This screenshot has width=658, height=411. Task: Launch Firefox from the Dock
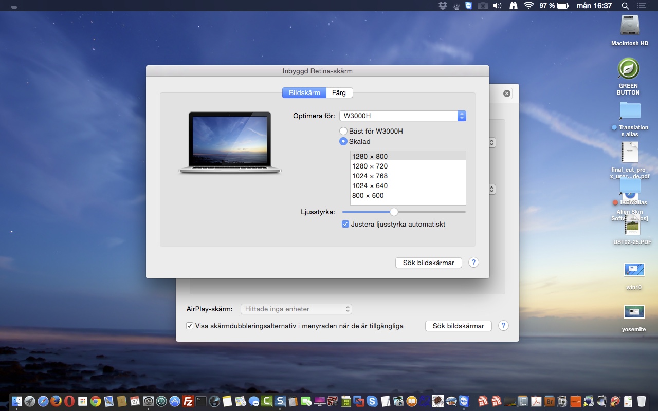[x=57, y=400]
